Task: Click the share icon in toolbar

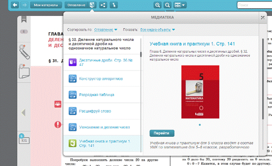Action: (103, 5)
